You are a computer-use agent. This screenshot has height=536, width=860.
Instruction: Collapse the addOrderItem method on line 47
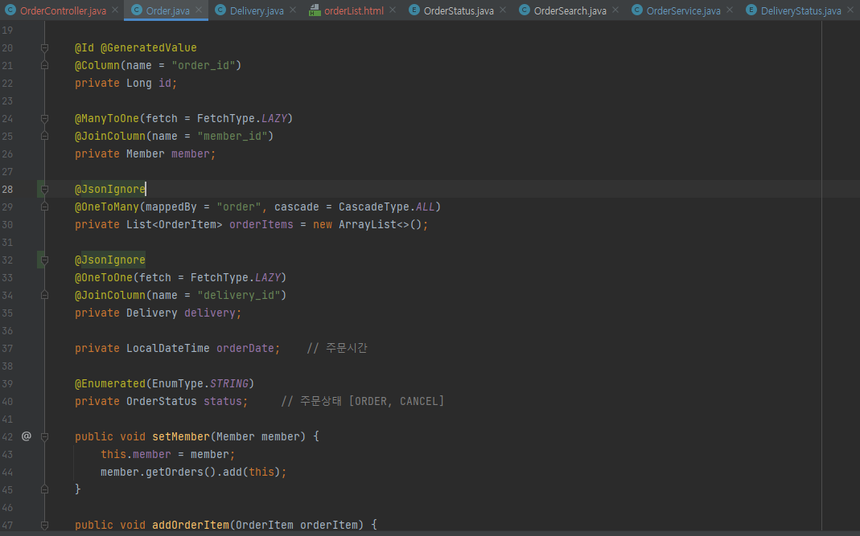click(x=45, y=525)
